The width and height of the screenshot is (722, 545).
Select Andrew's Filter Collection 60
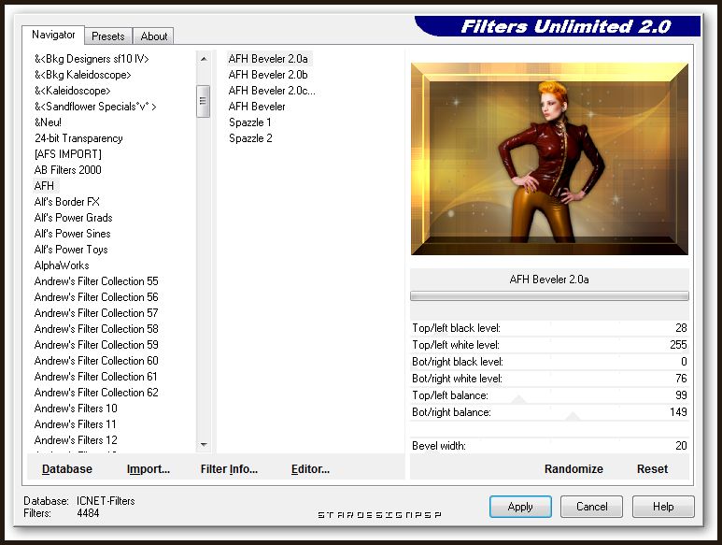coord(96,361)
